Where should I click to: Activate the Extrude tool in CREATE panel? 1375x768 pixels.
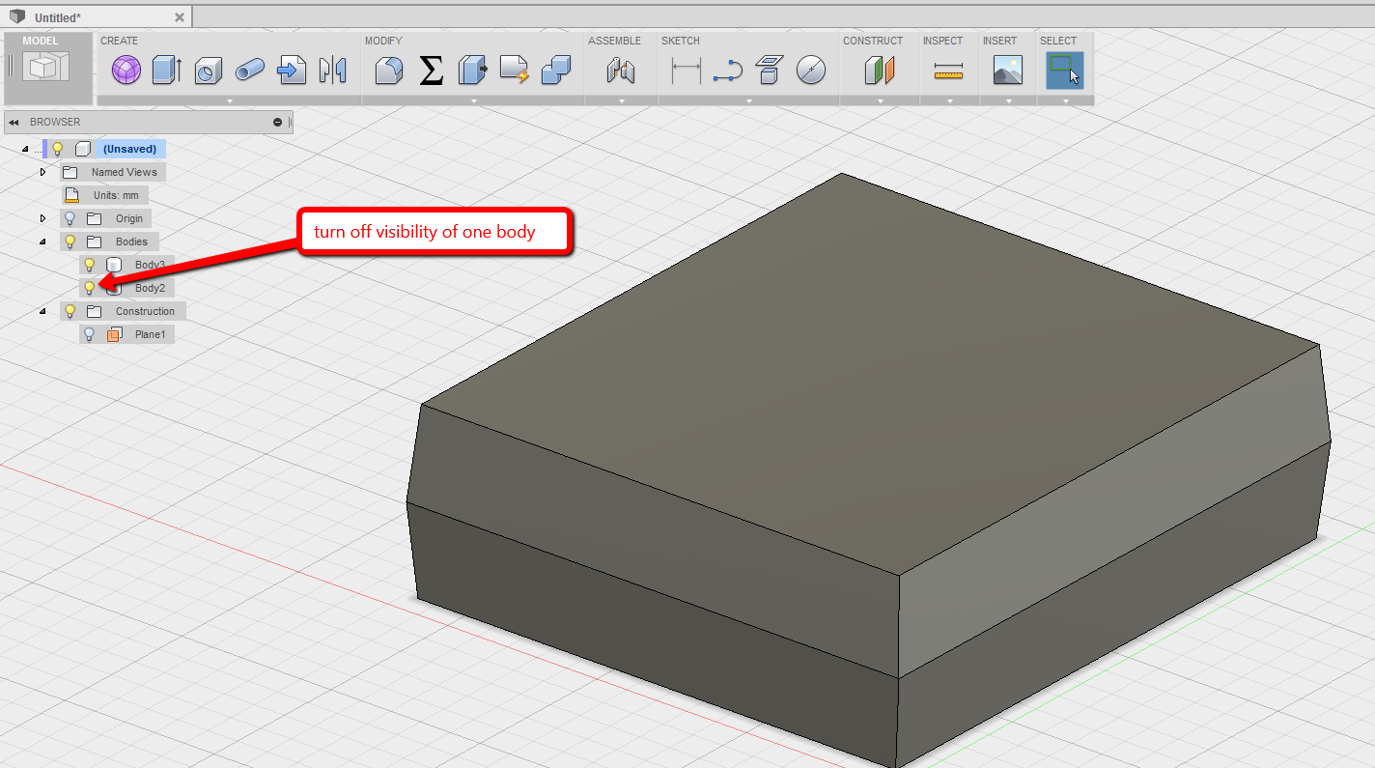(x=166, y=71)
